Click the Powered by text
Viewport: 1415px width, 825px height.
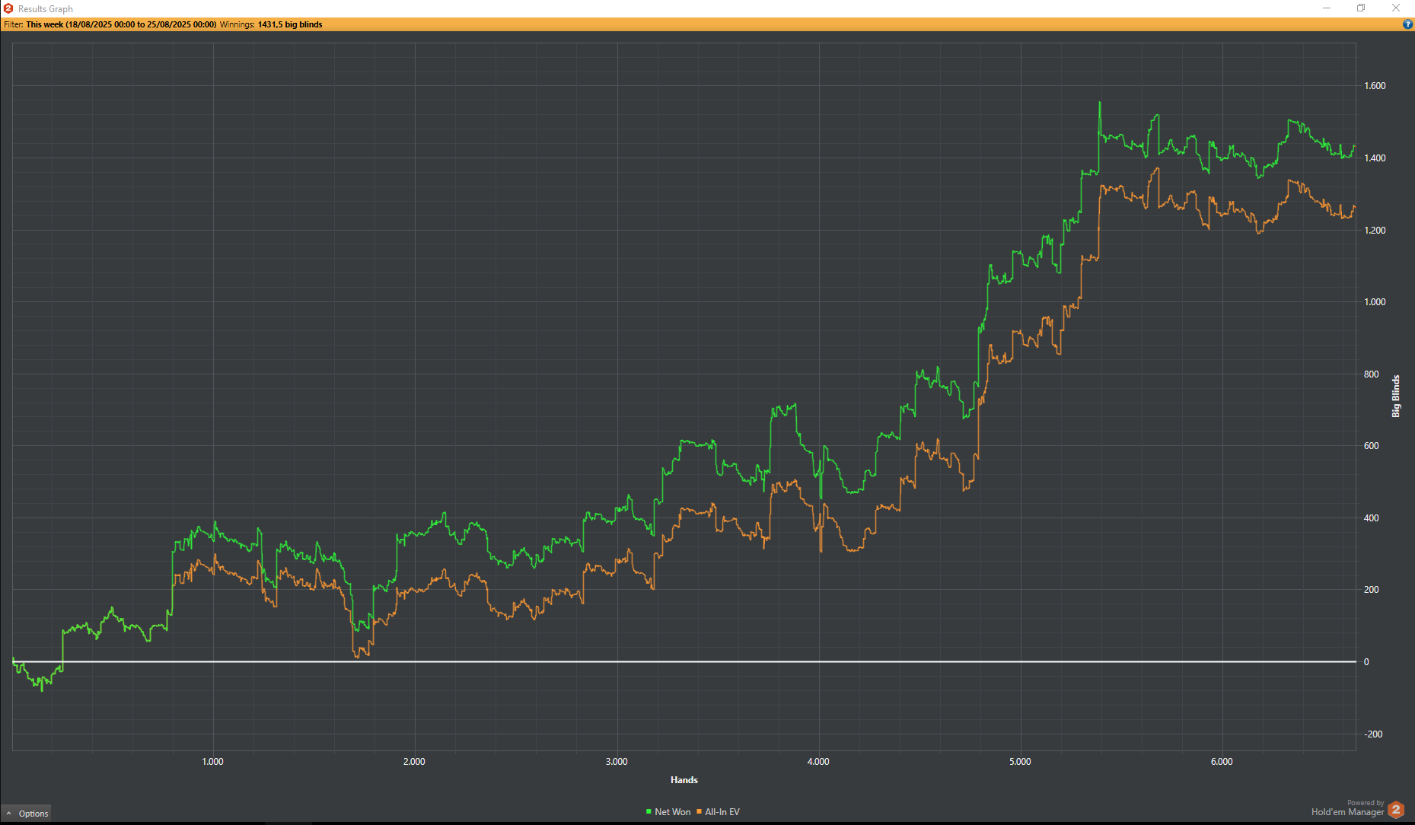pyautogui.click(x=1366, y=803)
